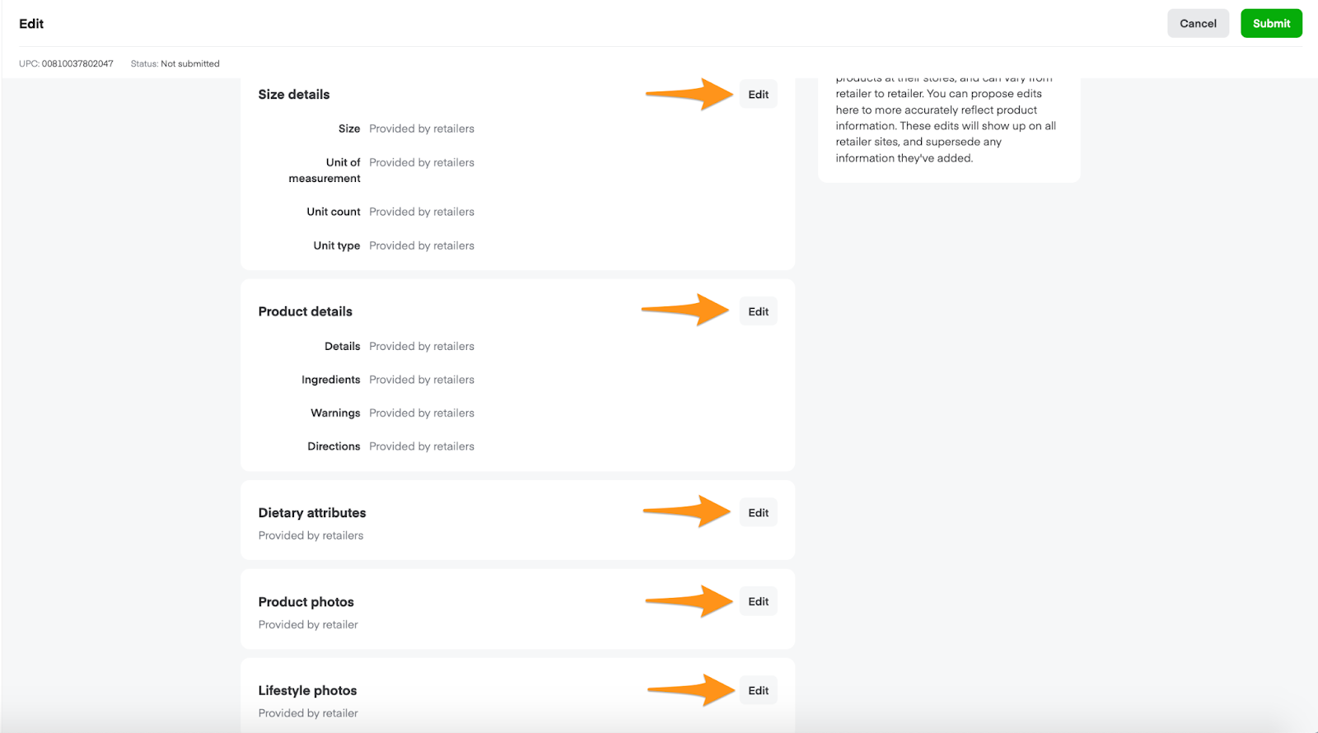
Task: Click the Directions field label
Action: (333, 446)
